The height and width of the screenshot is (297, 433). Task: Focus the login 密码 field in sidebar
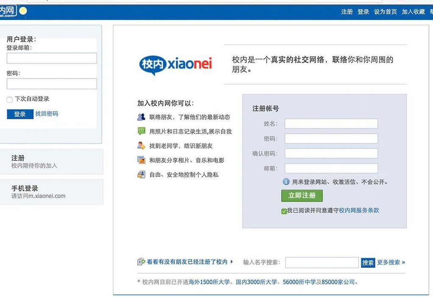[52, 84]
